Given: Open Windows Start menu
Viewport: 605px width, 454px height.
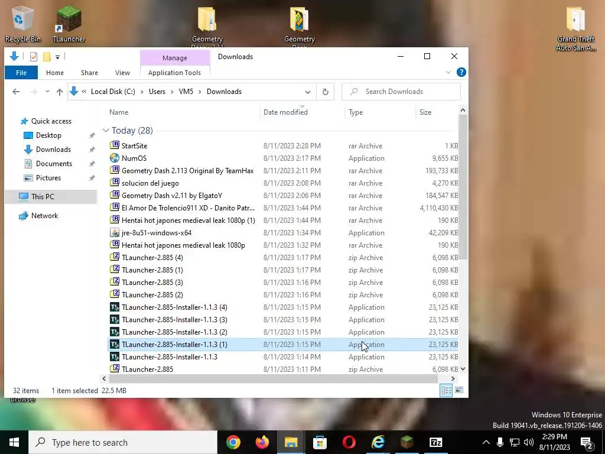Looking at the screenshot, I should coord(14,442).
